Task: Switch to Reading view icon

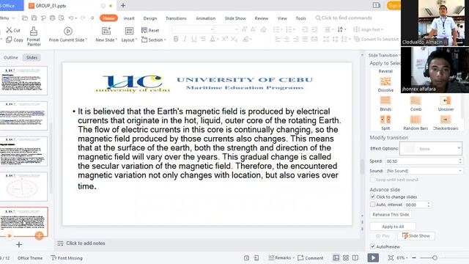Action: (x=355, y=257)
